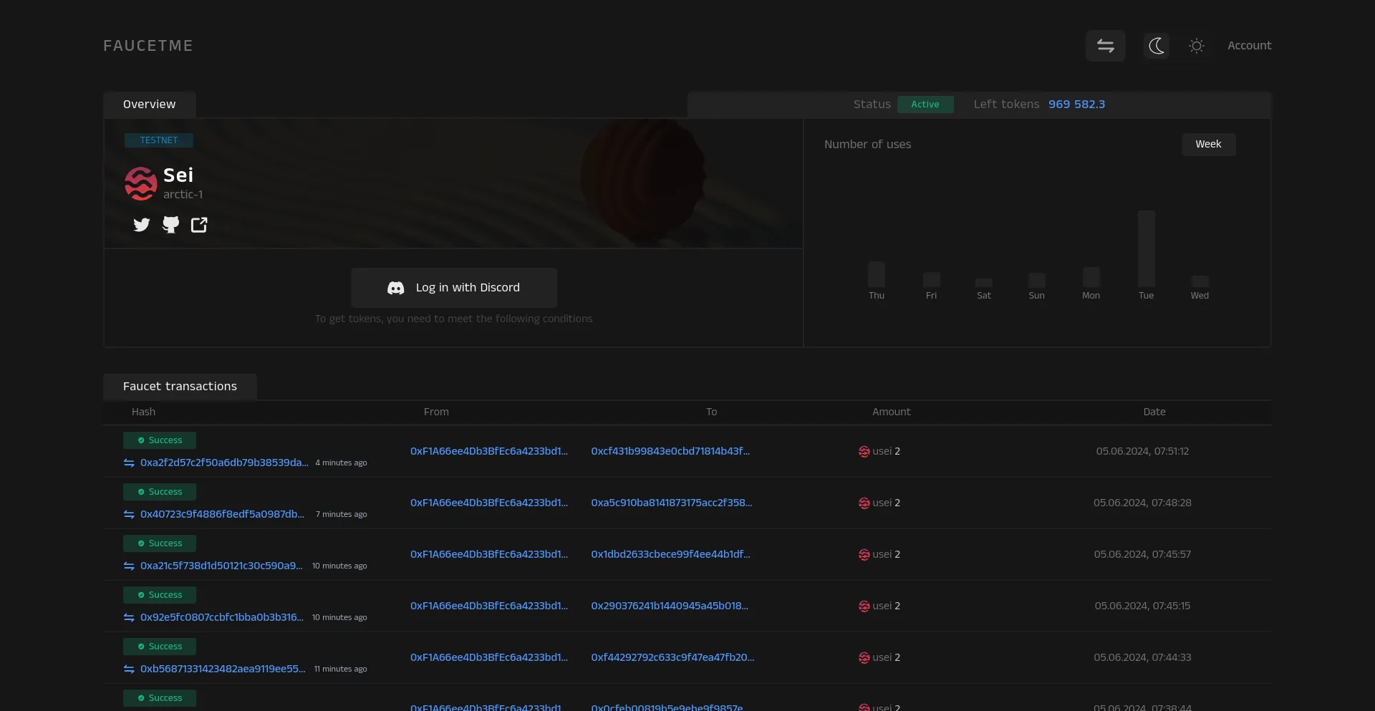Switch to light mode sun icon

coord(1196,46)
